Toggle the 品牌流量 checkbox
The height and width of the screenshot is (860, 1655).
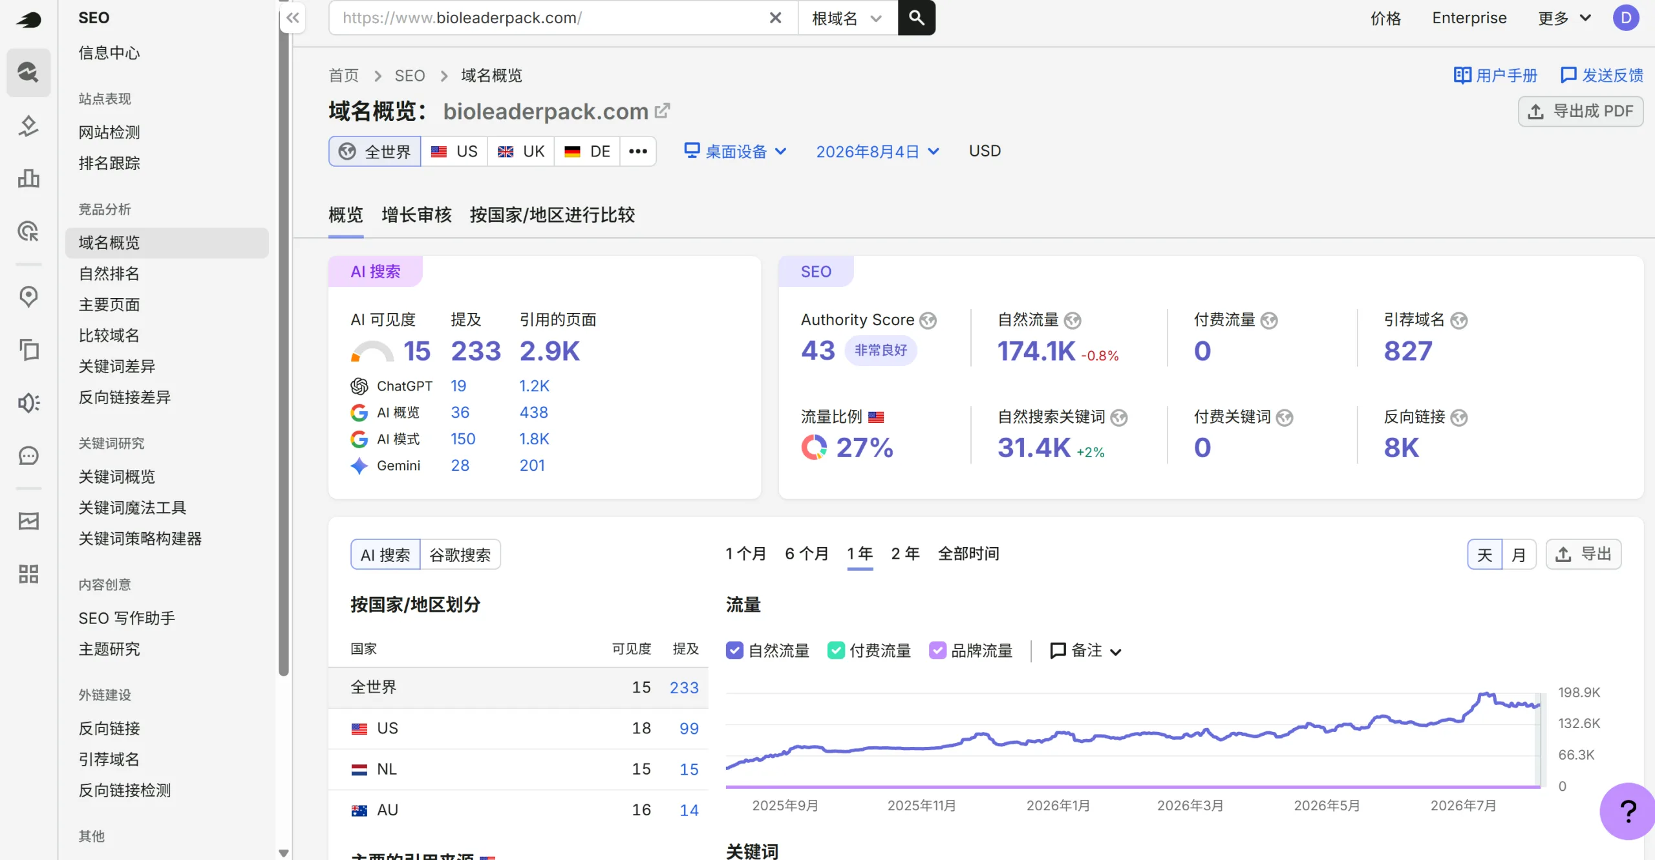click(x=937, y=650)
